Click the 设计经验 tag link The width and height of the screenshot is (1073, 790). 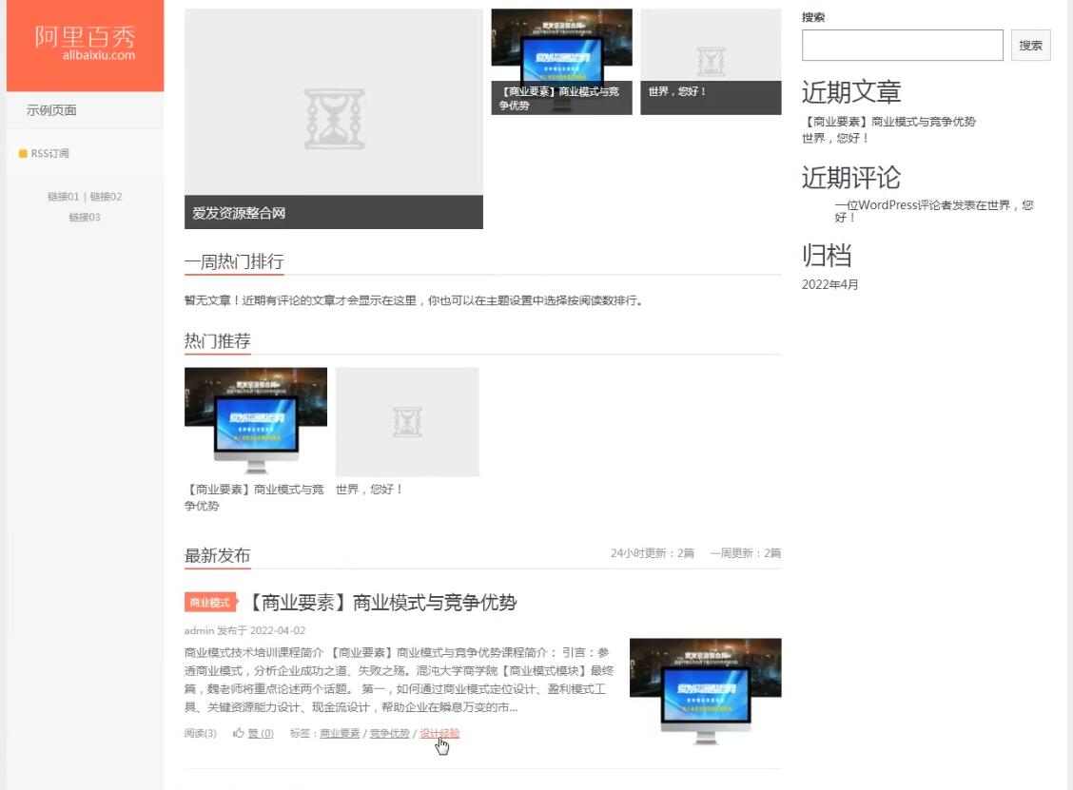[x=439, y=733]
